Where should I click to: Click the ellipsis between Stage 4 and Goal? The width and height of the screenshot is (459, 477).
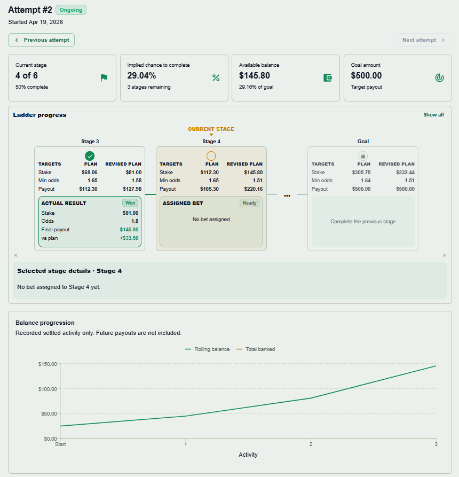coord(287,196)
